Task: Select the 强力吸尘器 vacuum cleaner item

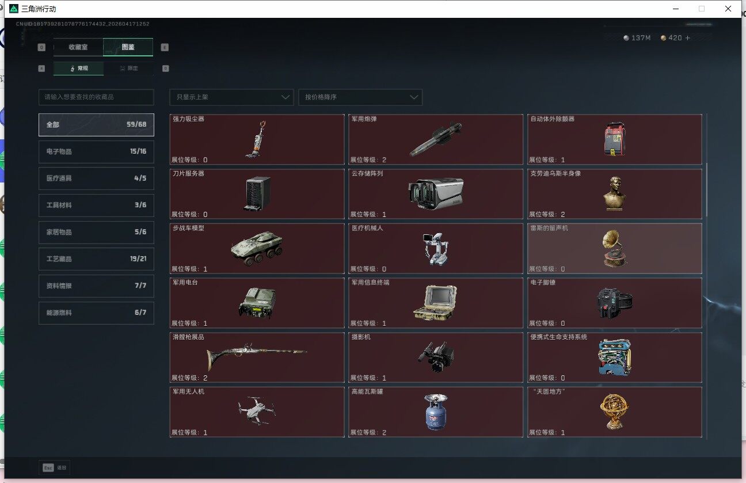Action: (257, 139)
